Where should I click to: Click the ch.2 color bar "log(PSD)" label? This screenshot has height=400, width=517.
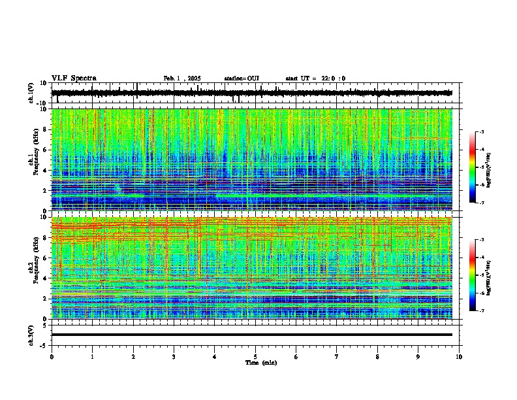[x=488, y=278]
